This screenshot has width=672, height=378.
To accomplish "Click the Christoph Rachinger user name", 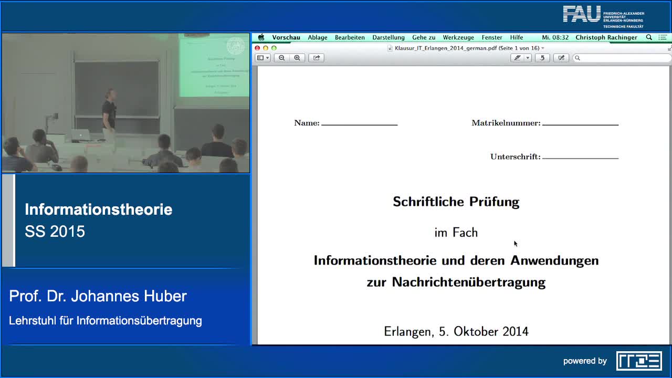I will coord(606,37).
